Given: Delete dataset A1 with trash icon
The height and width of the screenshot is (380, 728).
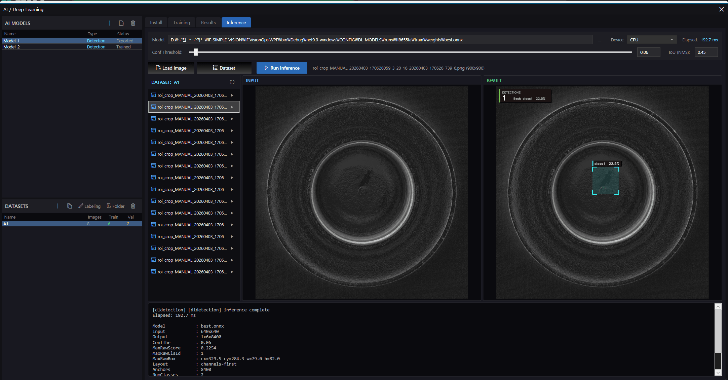Looking at the screenshot, I should click(x=133, y=206).
